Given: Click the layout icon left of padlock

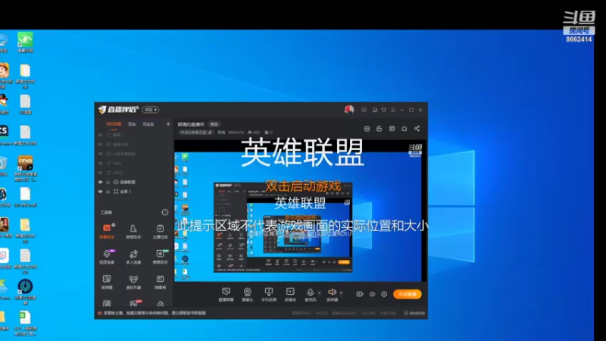Looking at the screenshot, I should click(x=367, y=128).
